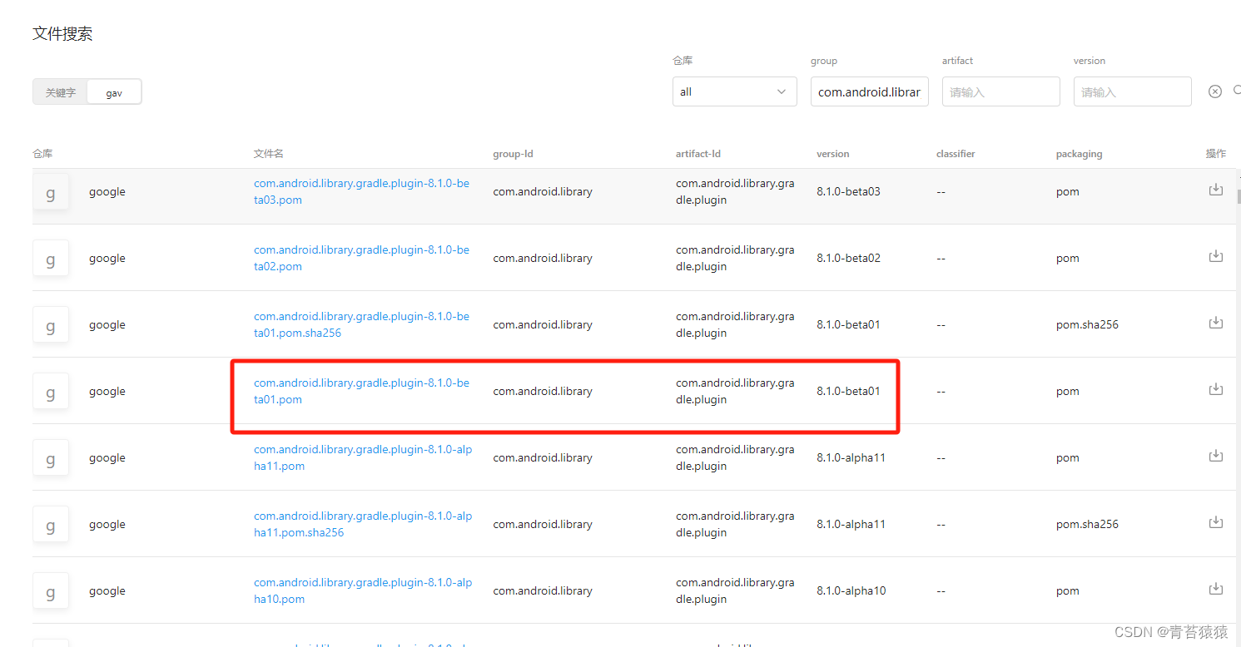The height and width of the screenshot is (647, 1241).
Task: Click group-Id cell in the beta02 row
Action: click(x=543, y=258)
